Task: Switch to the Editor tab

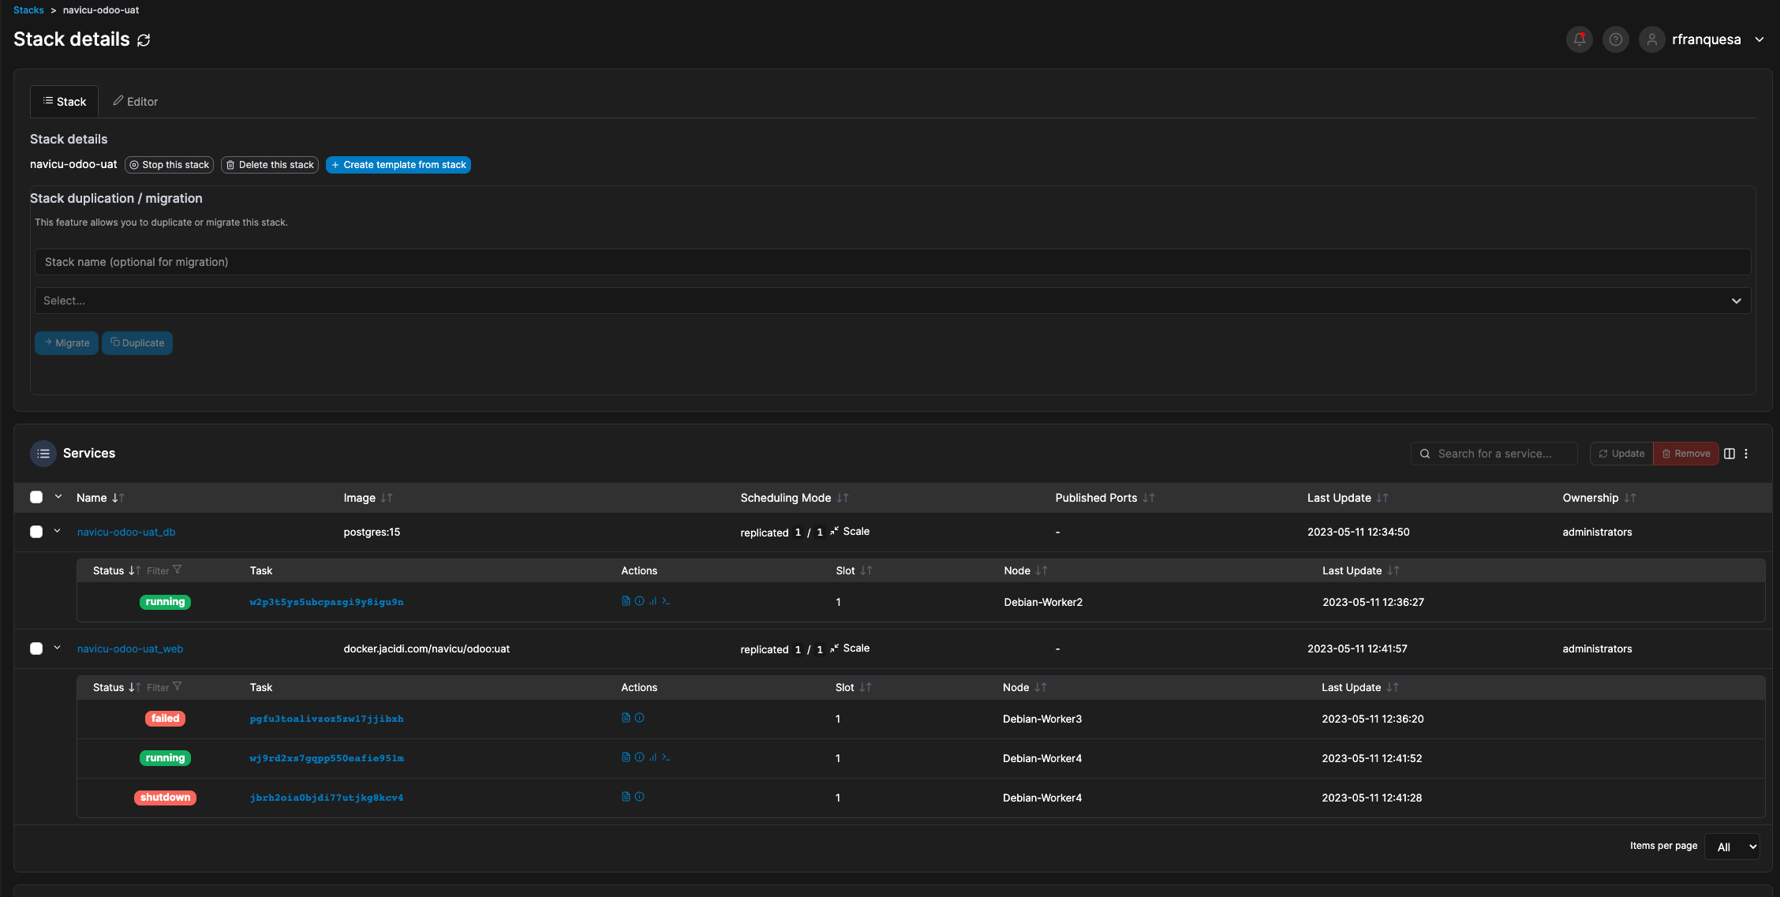Action: point(135,102)
